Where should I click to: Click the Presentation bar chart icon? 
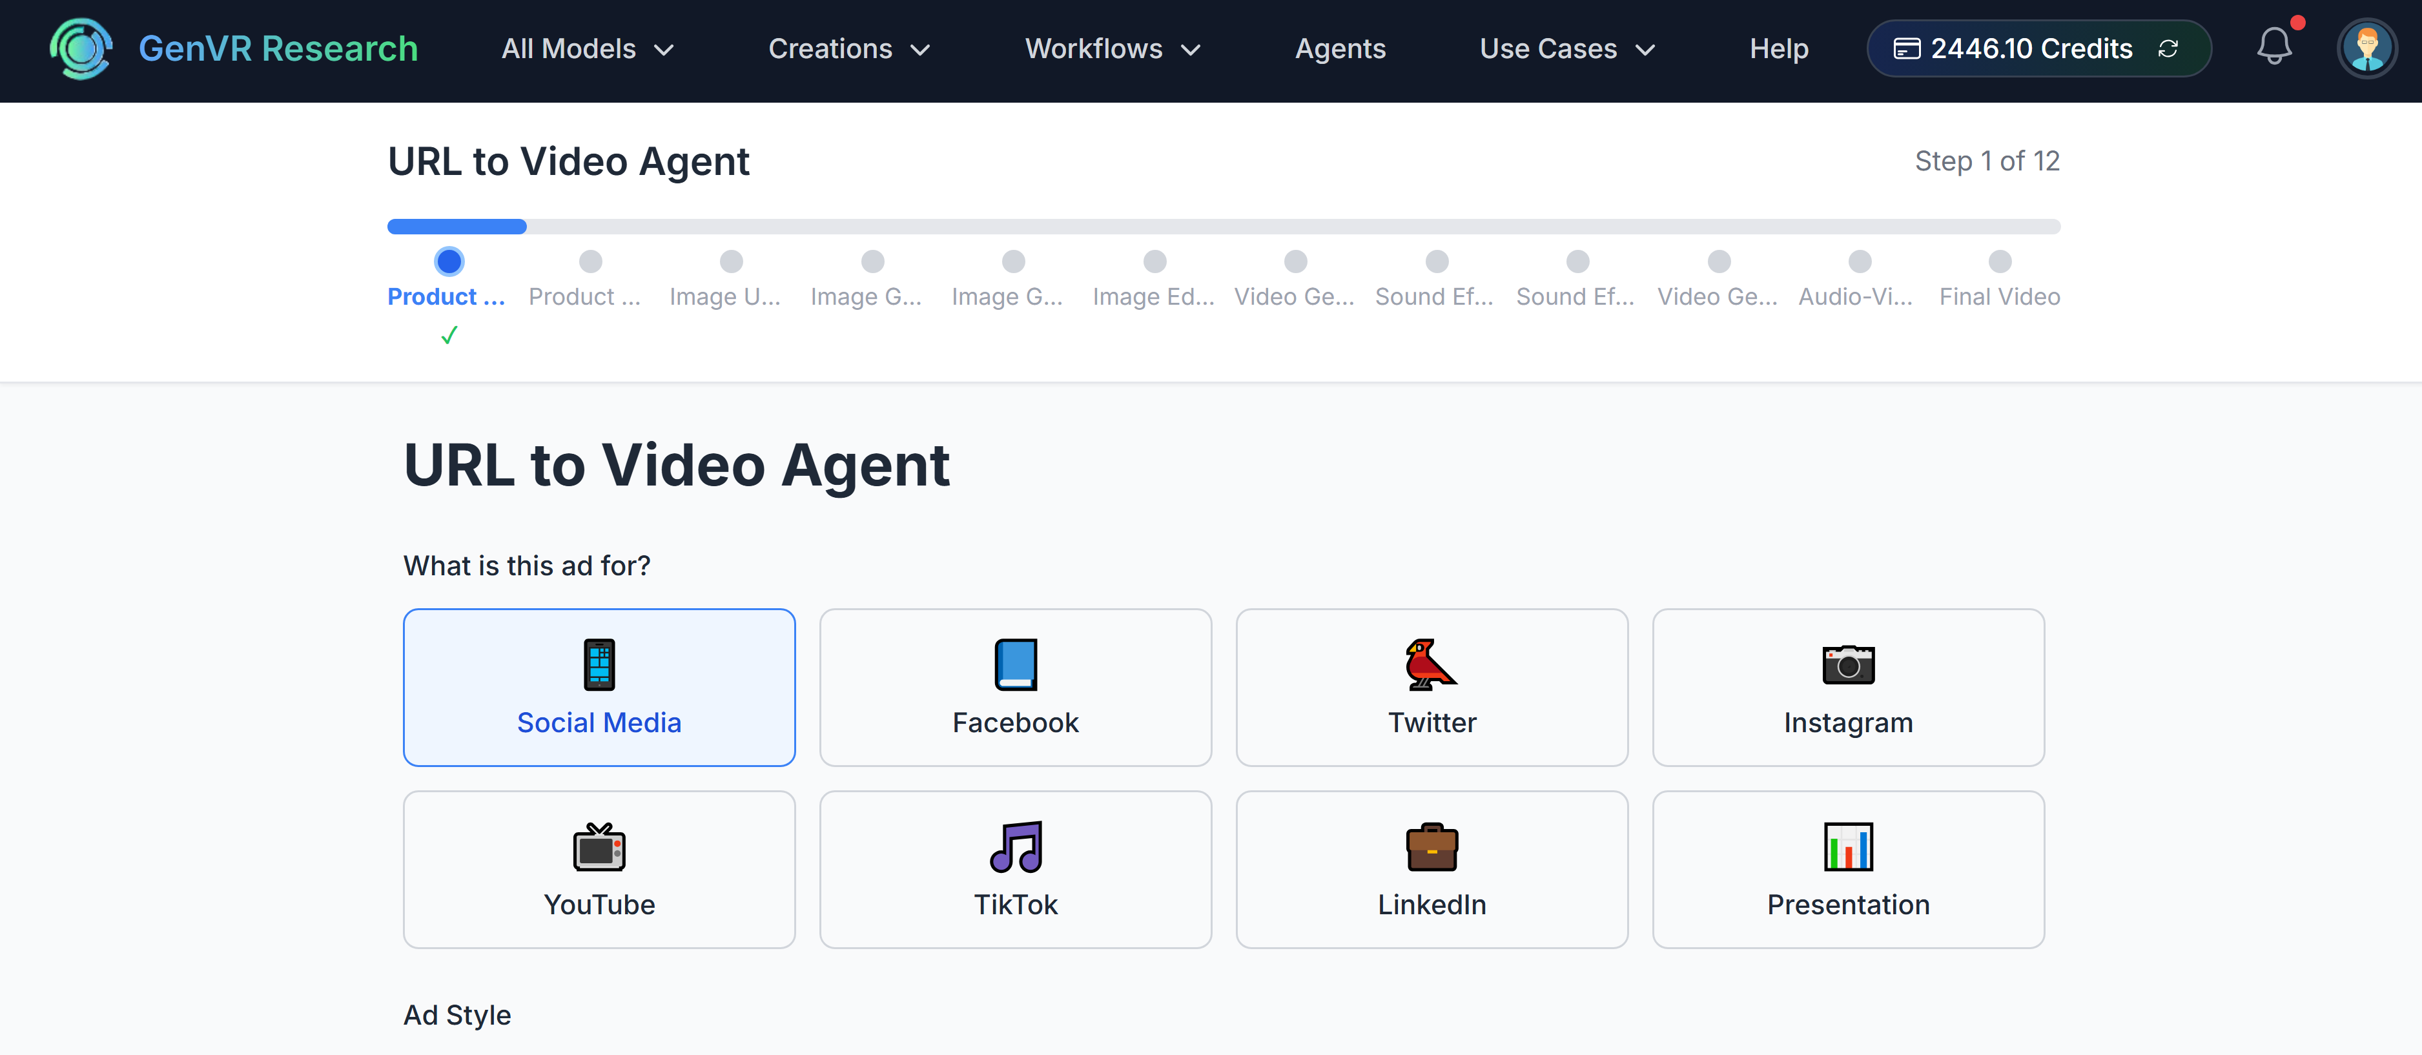tap(1847, 846)
